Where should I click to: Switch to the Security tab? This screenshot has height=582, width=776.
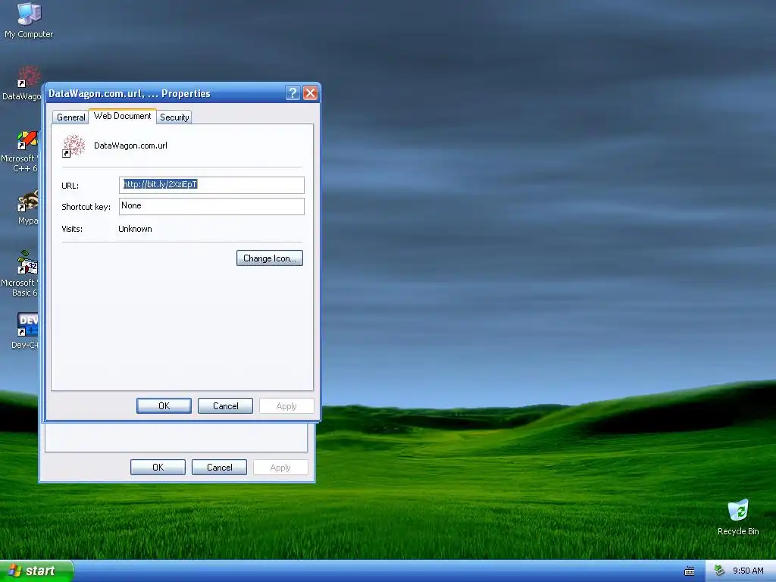174,117
